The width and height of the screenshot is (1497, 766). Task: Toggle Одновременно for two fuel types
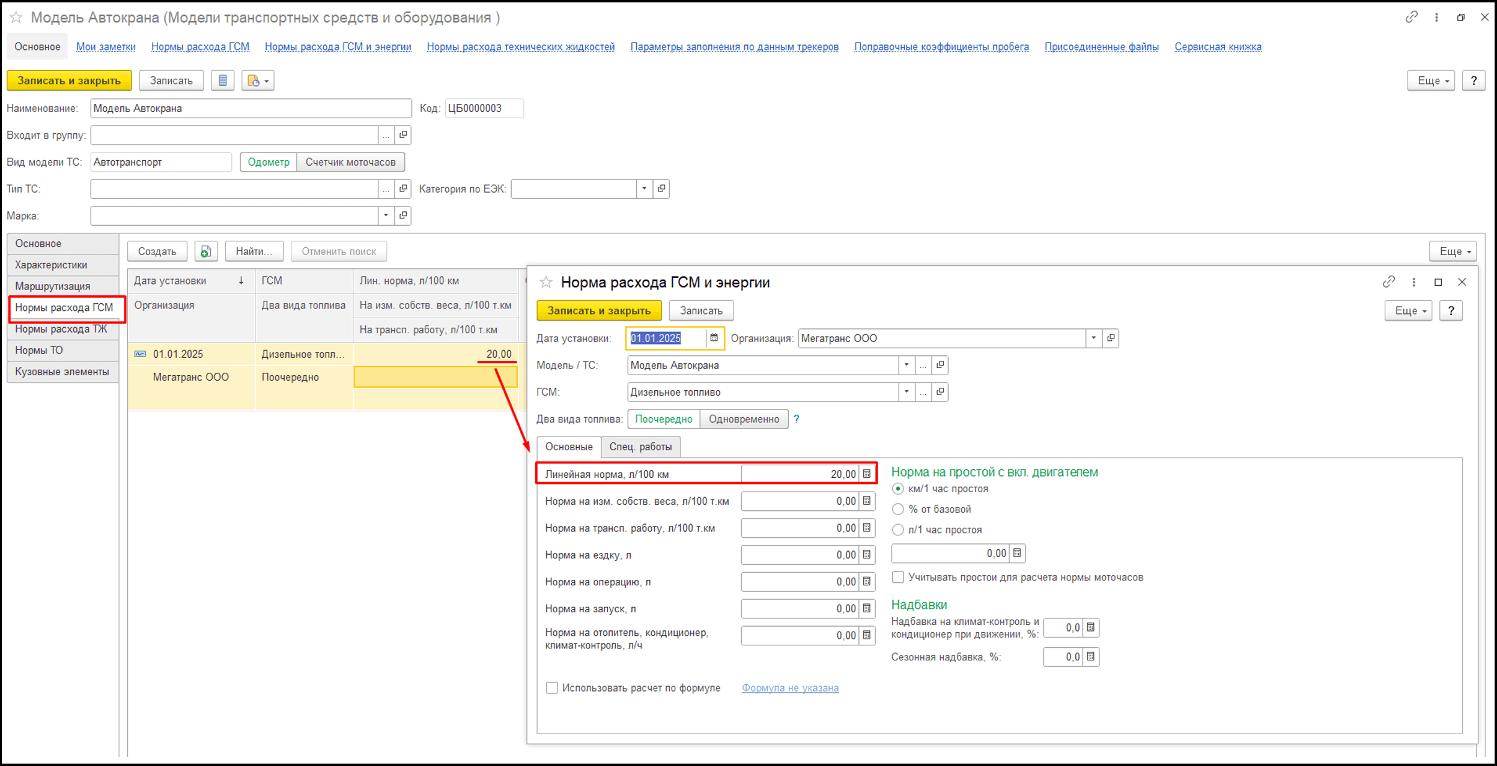744,419
